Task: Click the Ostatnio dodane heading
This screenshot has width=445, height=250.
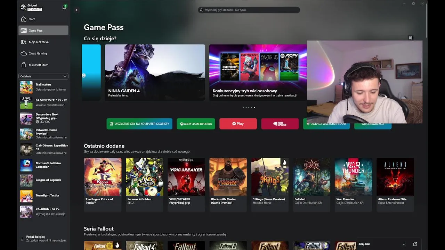Action: click(x=104, y=146)
